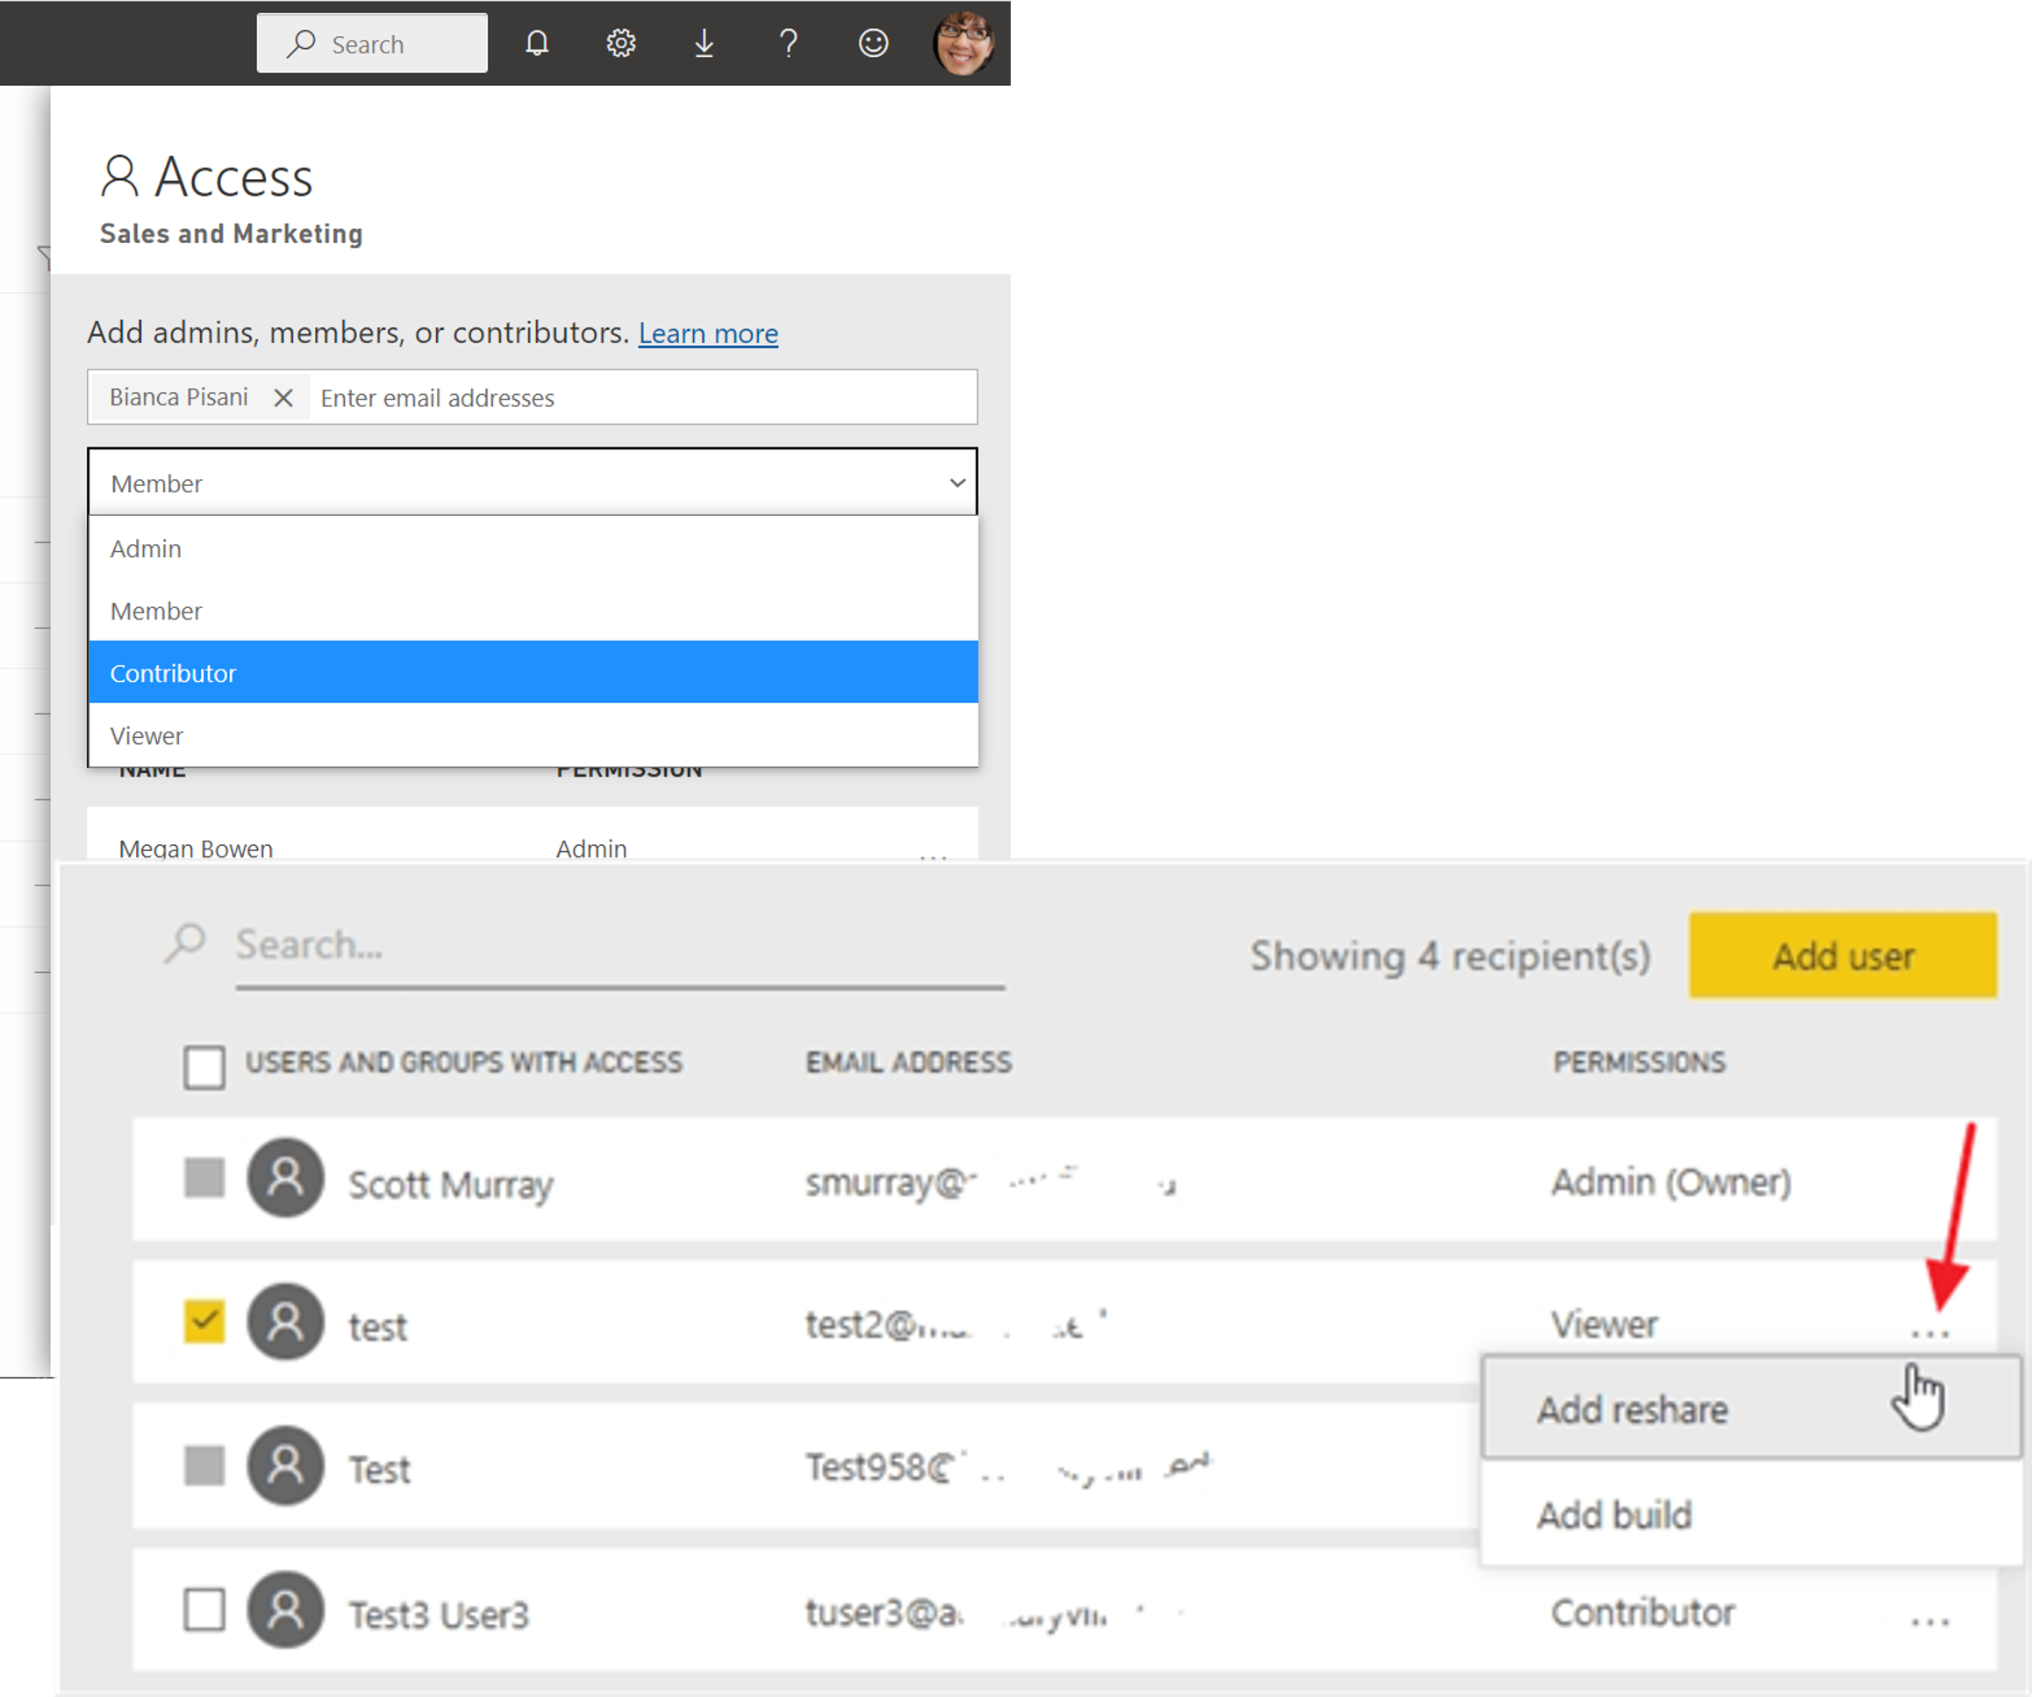Open ellipsis menu for Viewer test user
The image size is (2032, 1697).
[1929, 1335]
